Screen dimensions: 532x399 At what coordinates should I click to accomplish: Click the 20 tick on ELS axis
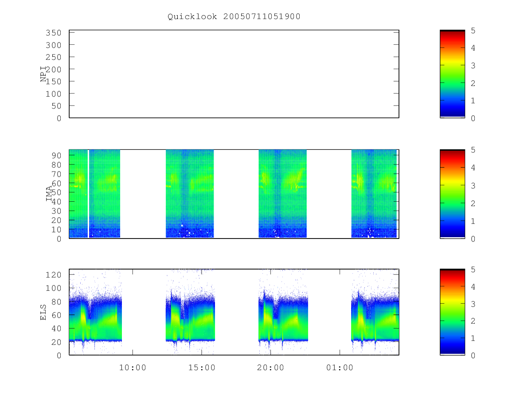tap(56, 342)
